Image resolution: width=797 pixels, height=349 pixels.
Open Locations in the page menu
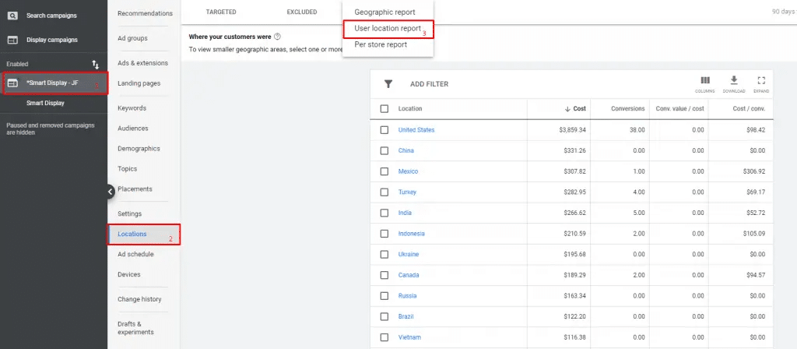(x=132, y=234)
